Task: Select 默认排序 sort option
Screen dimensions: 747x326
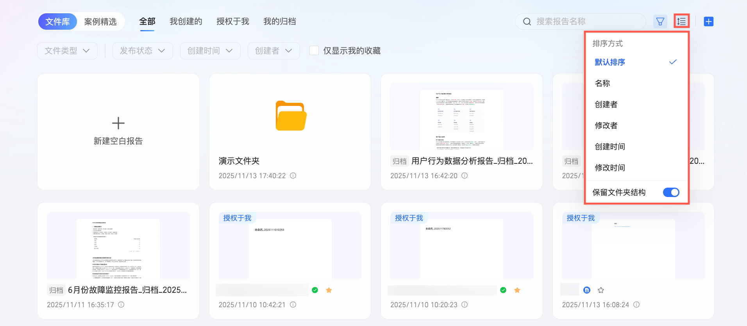Action: click(x=636, y=62)
